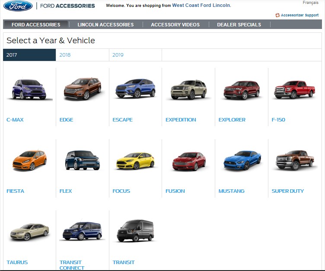
Task: Open the TRANSIT text link
Action: coord(124,262)
